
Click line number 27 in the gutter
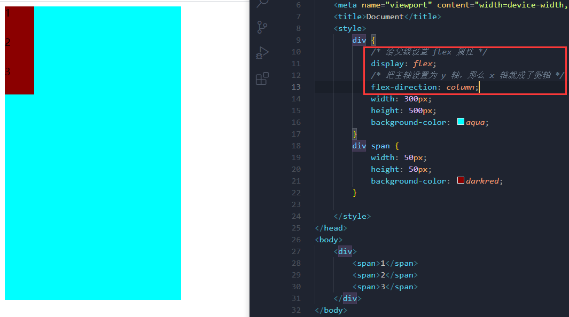click(x=295, y=251)
